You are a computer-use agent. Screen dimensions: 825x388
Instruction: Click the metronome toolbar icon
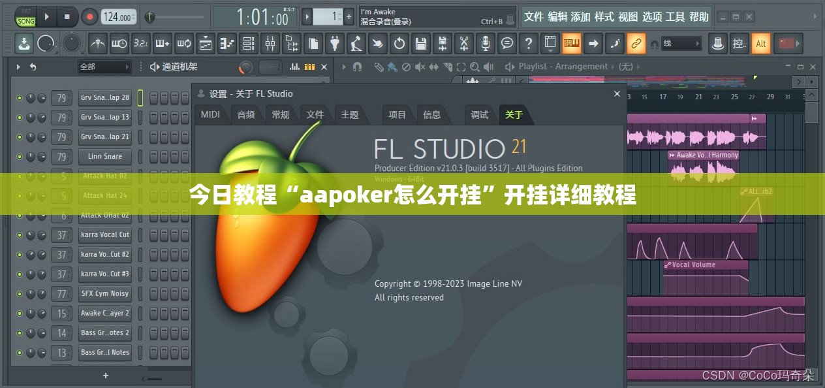(98, 44)
